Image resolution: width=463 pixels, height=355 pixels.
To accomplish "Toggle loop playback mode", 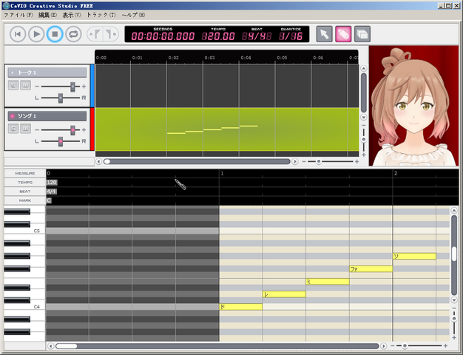I will coord(73,34).
